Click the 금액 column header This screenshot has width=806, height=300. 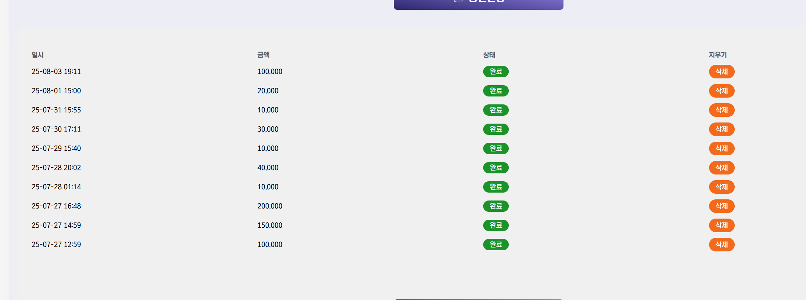(263, 55)
